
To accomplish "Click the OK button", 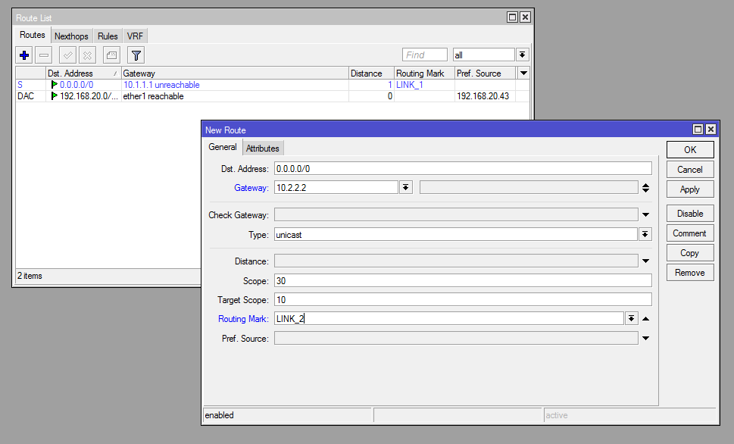I will pyautogui.click(x=689, y=150).
